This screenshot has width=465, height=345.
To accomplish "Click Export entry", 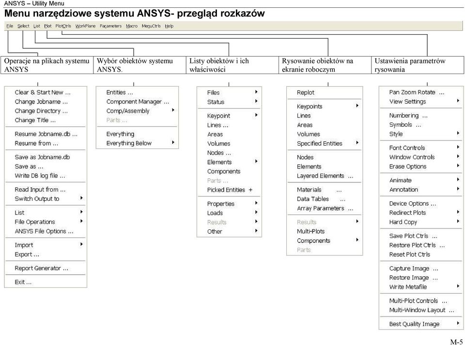I will click(46, 255).
